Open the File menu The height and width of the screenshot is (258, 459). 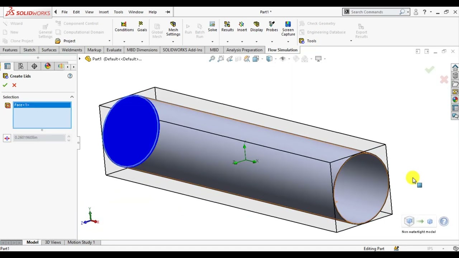pos(65,12)
